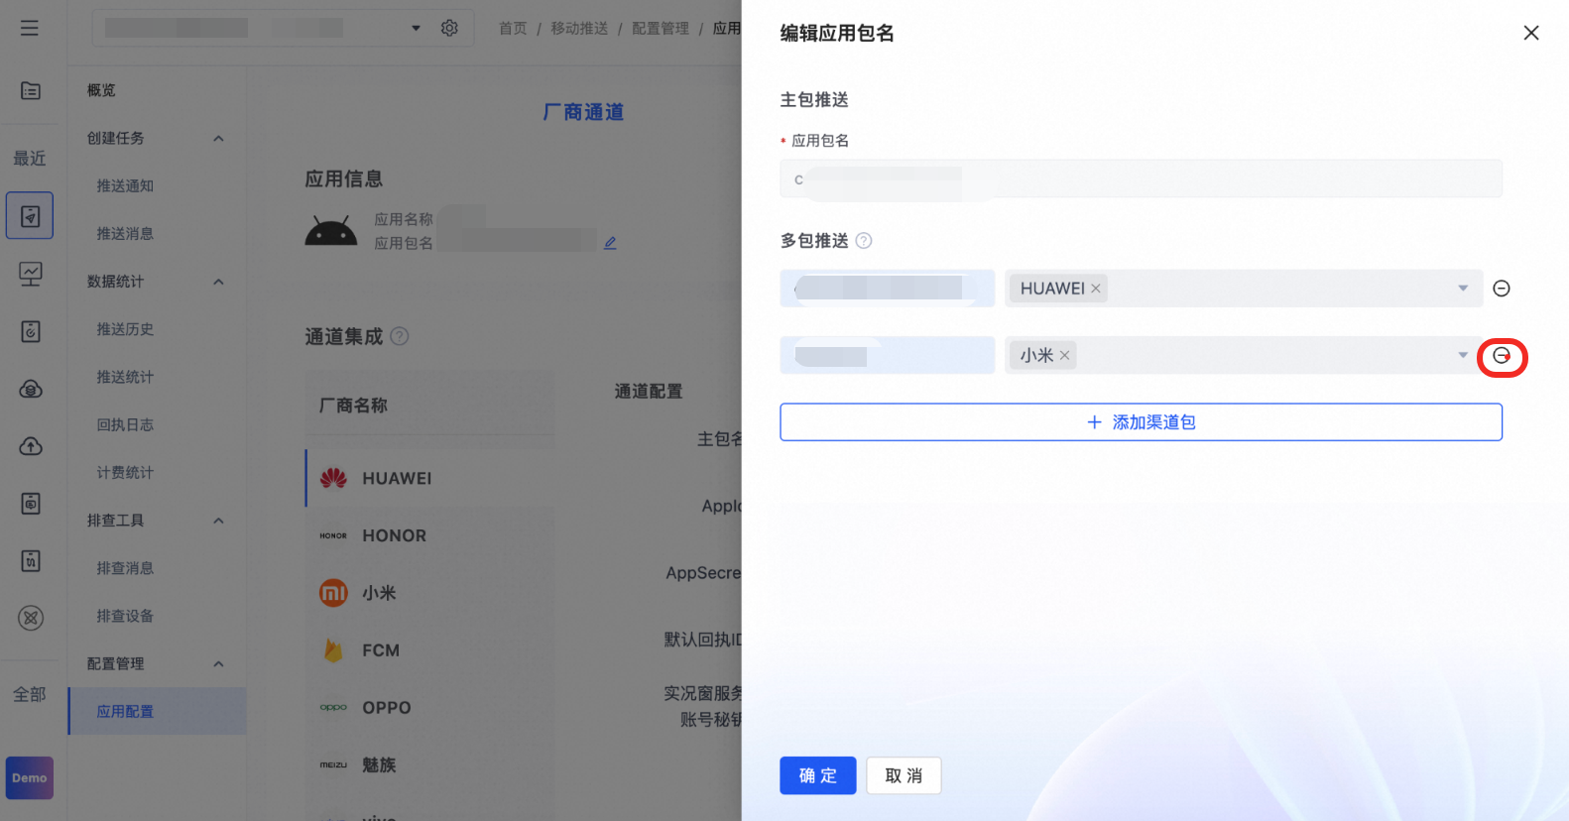Collapse the 数据统计 menu section

218,282
